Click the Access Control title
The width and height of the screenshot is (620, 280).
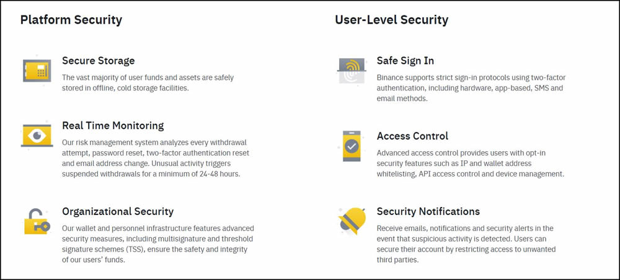coord(412,136)
